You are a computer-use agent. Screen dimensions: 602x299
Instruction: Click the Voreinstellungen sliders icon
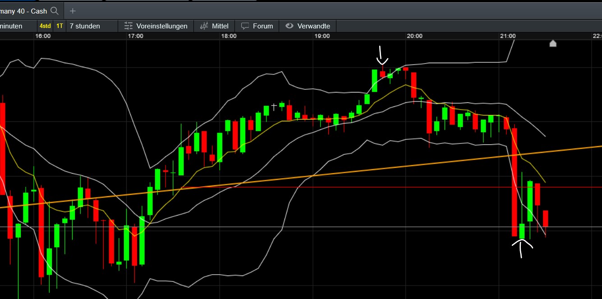(x=129, y=26)
